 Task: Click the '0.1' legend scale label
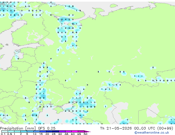[3, 134]
